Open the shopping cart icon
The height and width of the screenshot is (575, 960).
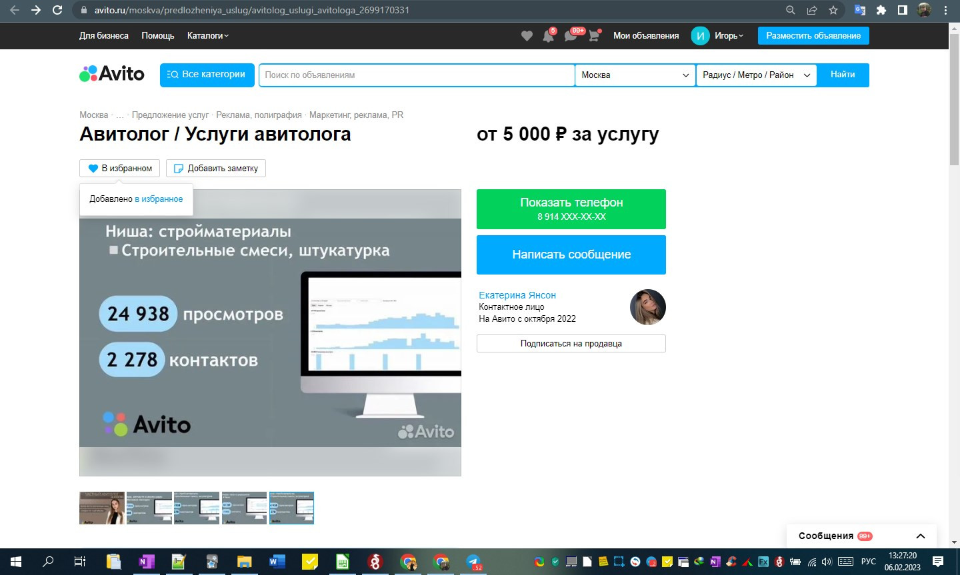click(594, 36)
